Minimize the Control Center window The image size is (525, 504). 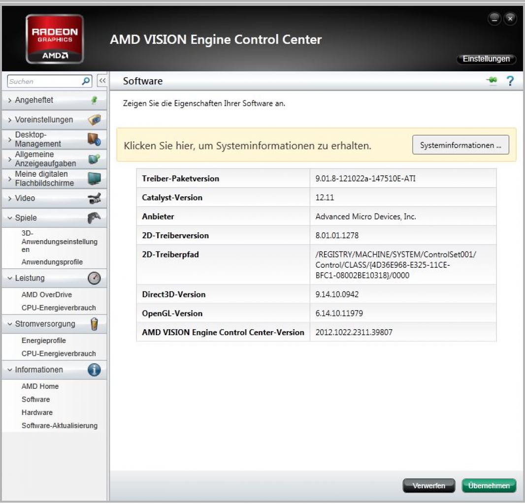(x=494, y=19)
